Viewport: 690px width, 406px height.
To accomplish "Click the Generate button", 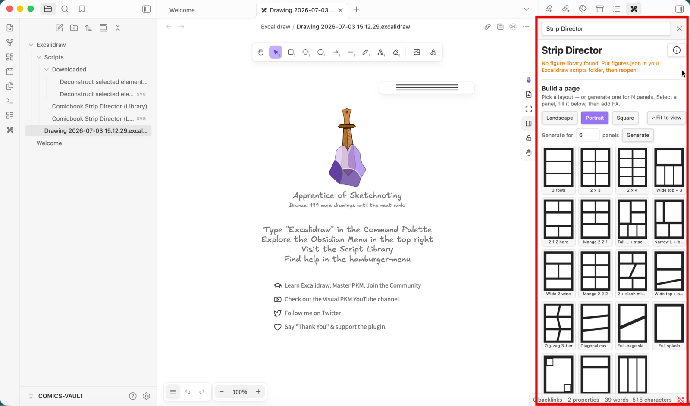I will tap(637, 135).
